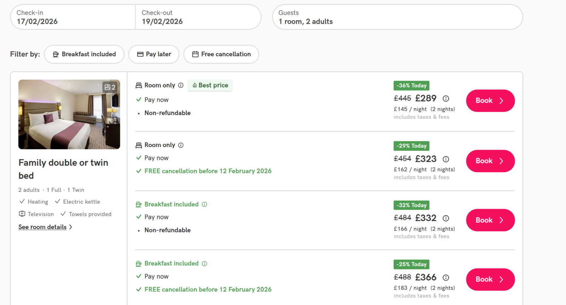The image size is (566, 305).
Task: Open photo gallery count icon on room image
Action: [x=110, y=87]
